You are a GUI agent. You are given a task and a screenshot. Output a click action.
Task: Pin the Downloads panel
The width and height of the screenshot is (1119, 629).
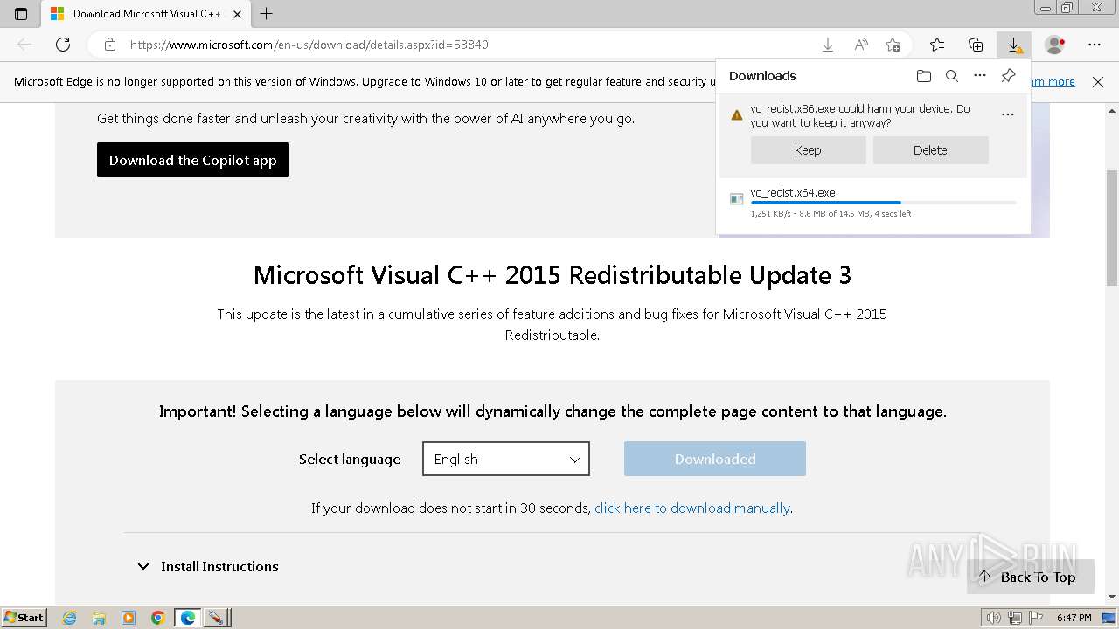(x=1008, y=76)
